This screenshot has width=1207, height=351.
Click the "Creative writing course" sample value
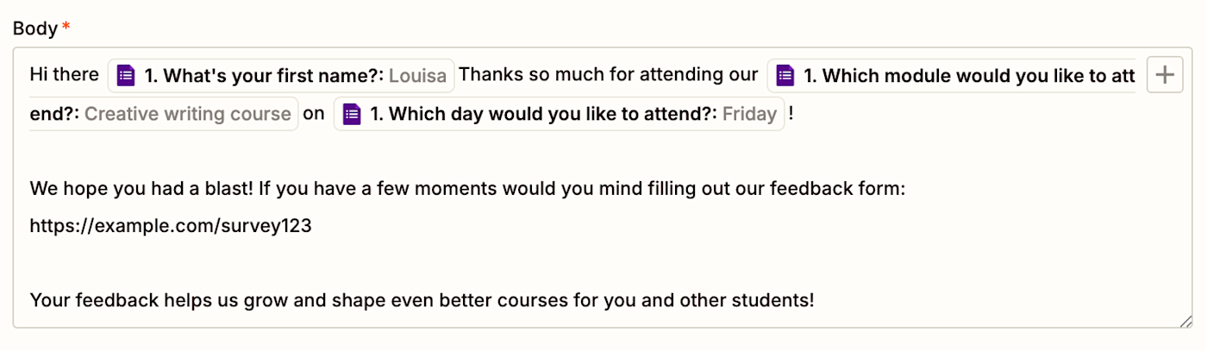click(188, 114)
